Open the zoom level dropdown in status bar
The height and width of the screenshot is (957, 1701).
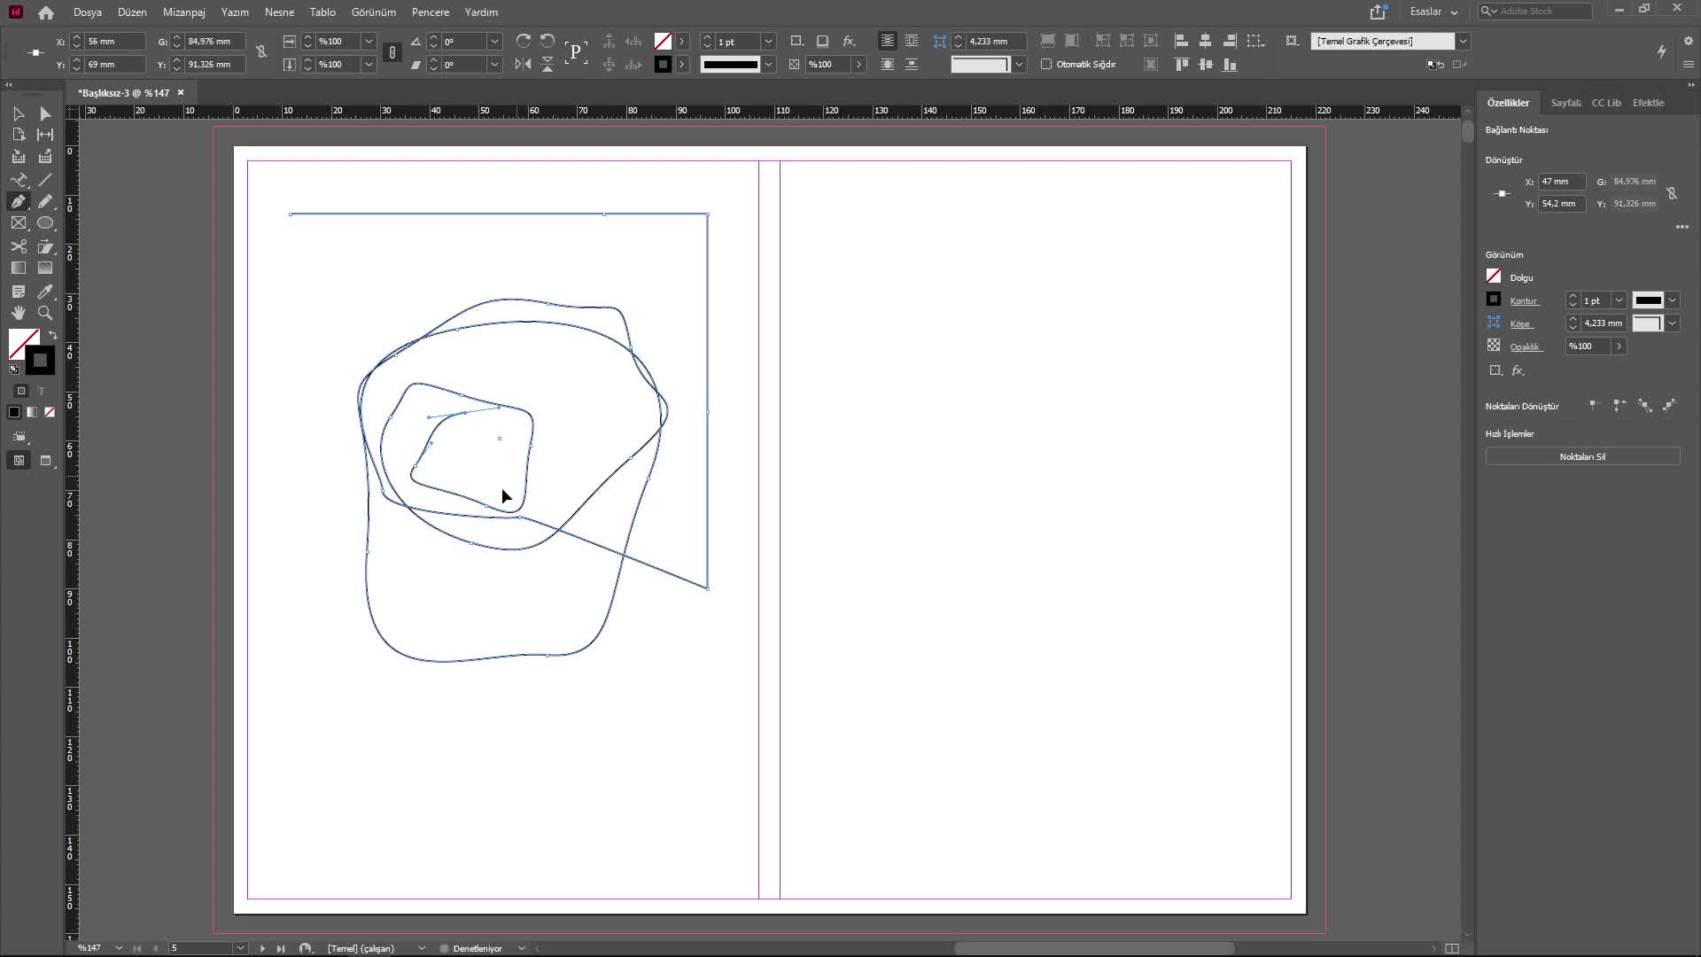pos(119,948)
